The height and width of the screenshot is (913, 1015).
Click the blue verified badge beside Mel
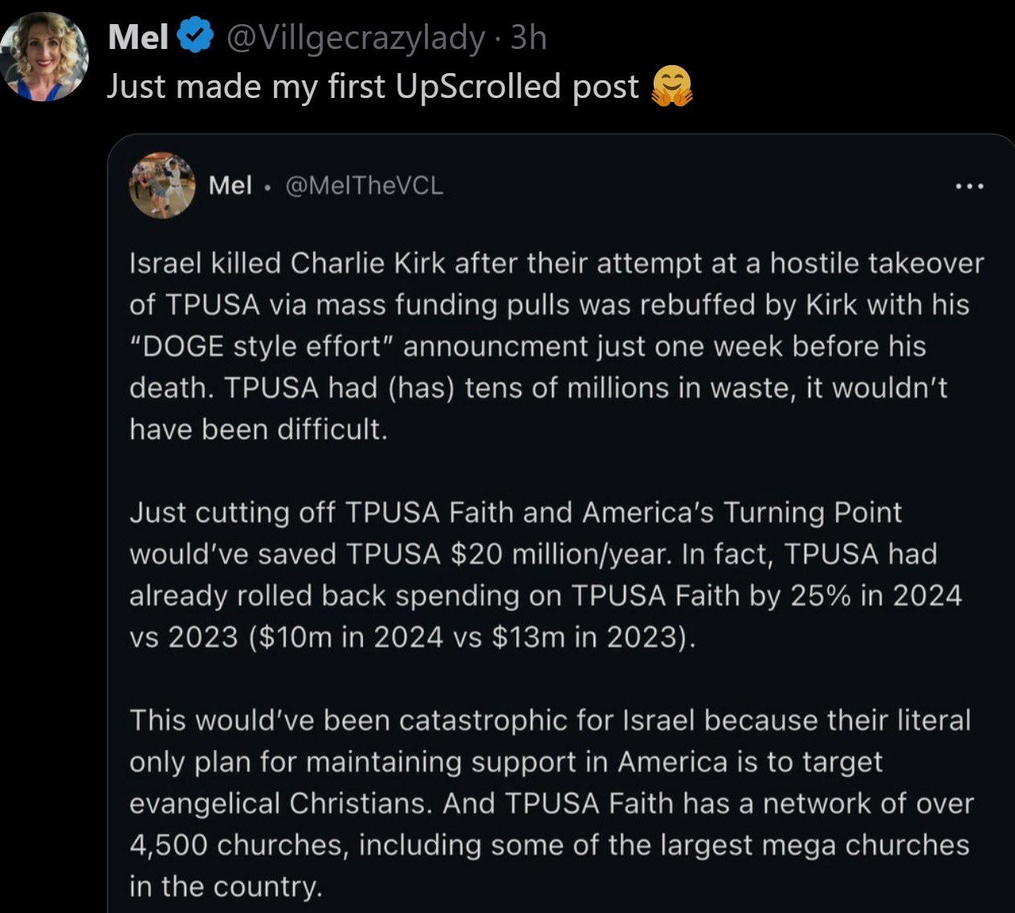194,37
